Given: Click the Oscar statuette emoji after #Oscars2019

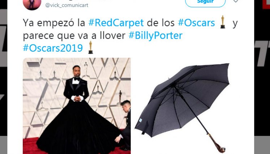Looking at the screenshot, I should [x=91, y=48].
